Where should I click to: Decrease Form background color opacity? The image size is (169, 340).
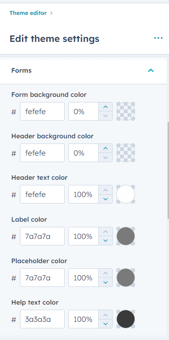(106, 116)
